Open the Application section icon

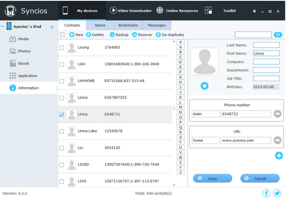13,75
